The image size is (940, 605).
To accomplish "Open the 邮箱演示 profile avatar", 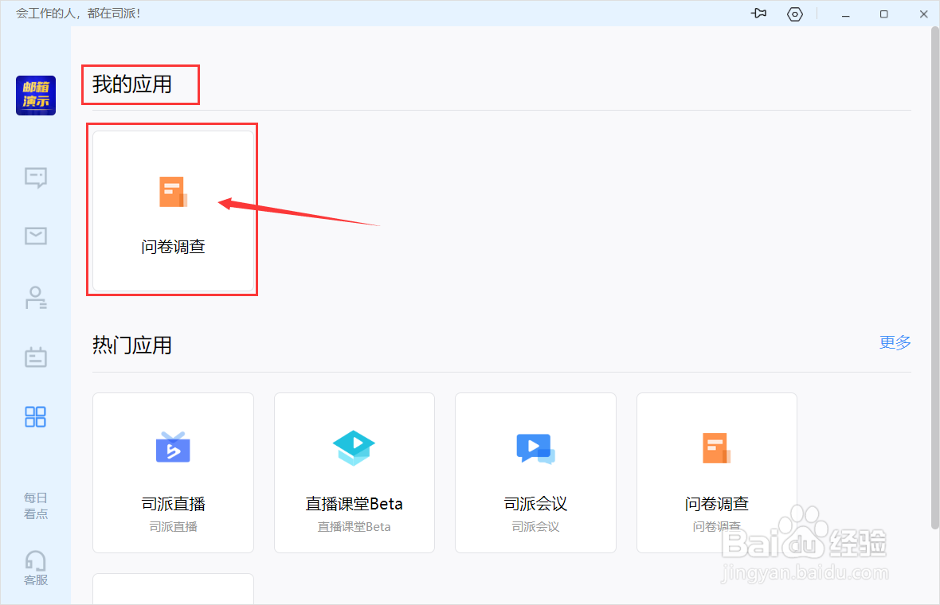I will coord(36,96).
